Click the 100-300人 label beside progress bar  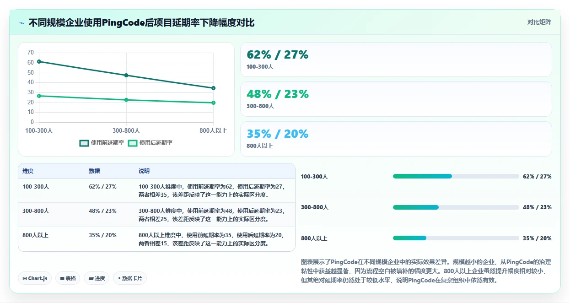pyautogui.click(x=314, y=177)
